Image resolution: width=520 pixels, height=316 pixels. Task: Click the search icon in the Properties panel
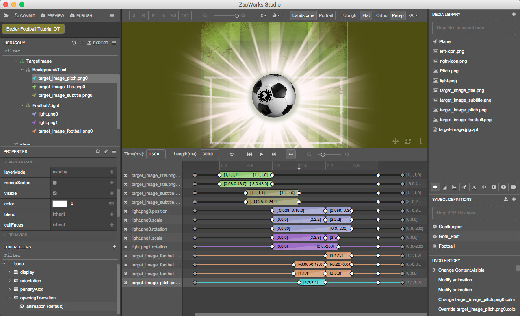point(98,151)
